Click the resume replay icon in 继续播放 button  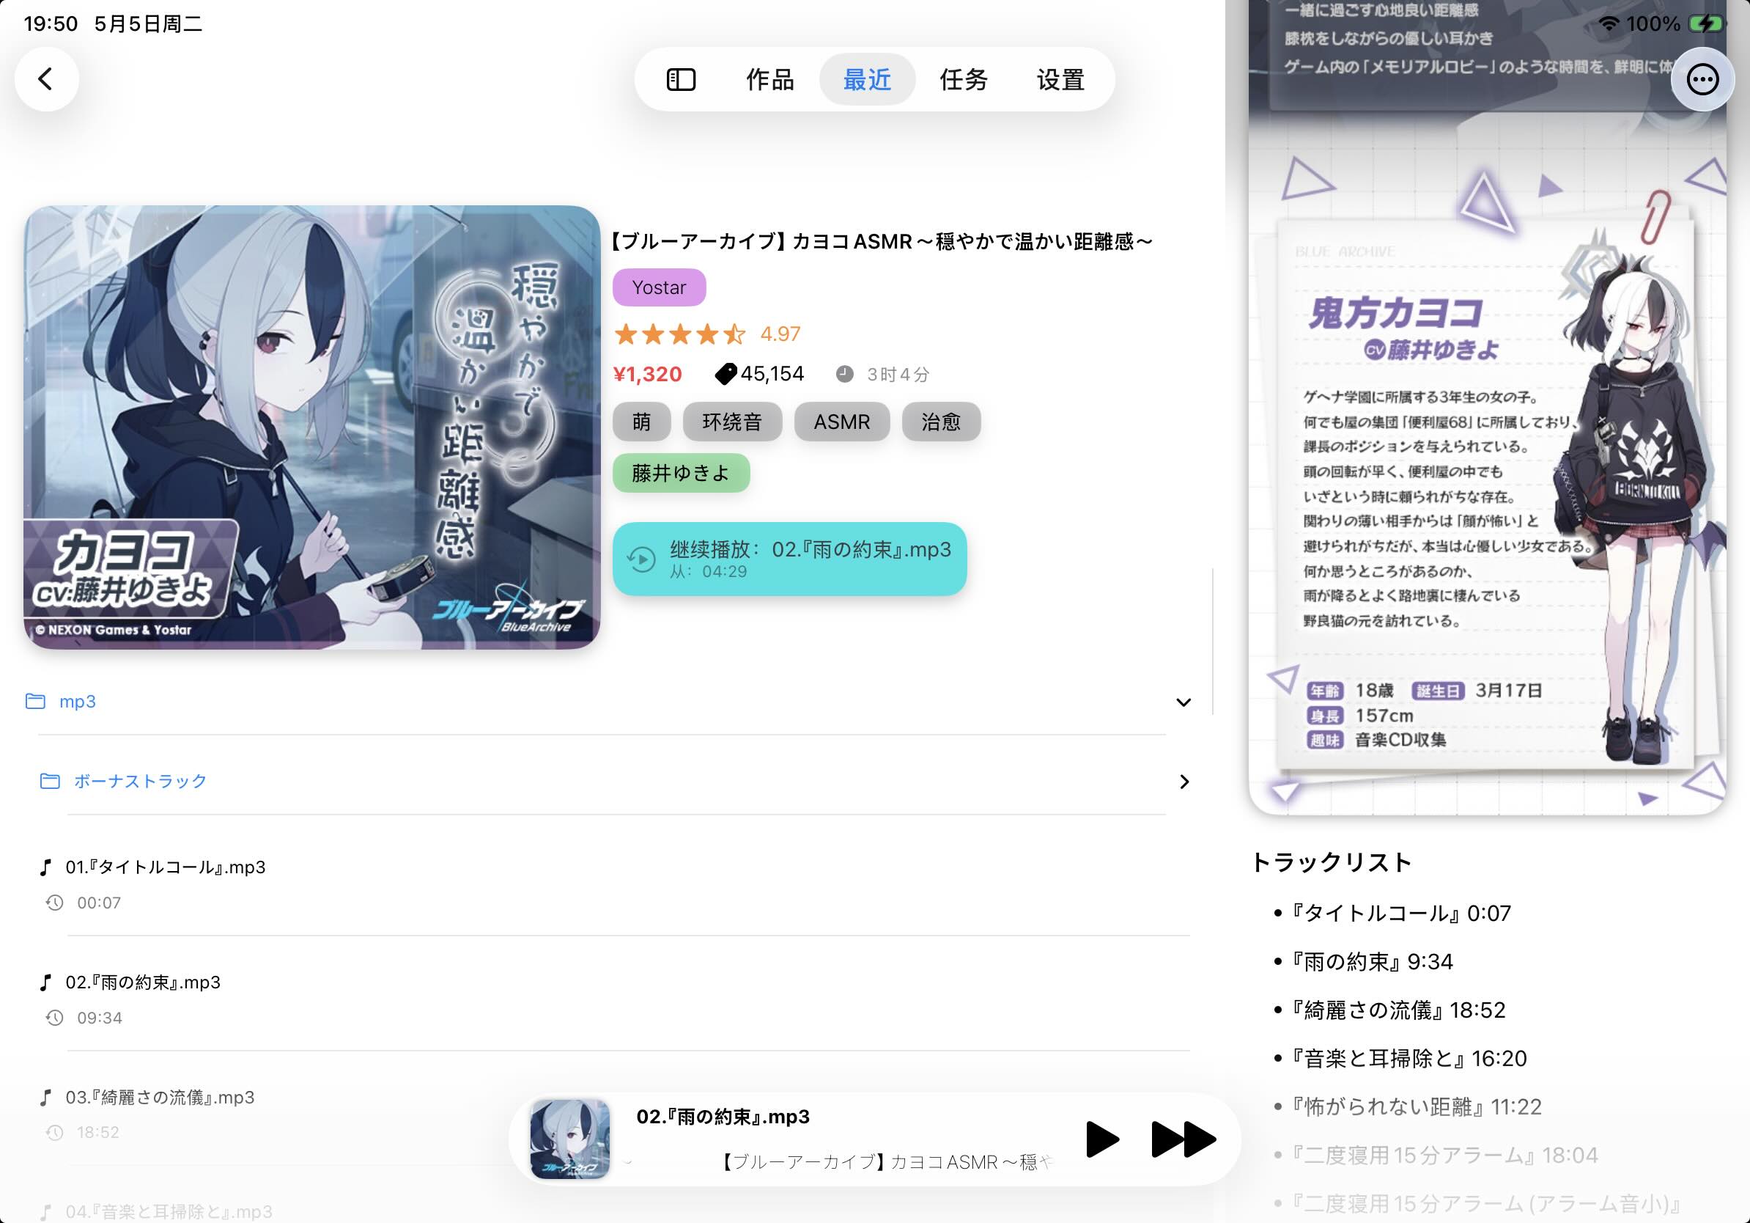click(641, 559)
